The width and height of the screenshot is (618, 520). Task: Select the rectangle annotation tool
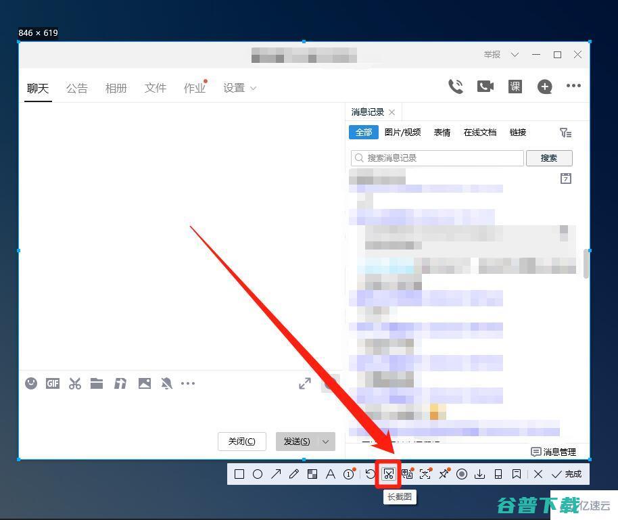click(239, 474)
